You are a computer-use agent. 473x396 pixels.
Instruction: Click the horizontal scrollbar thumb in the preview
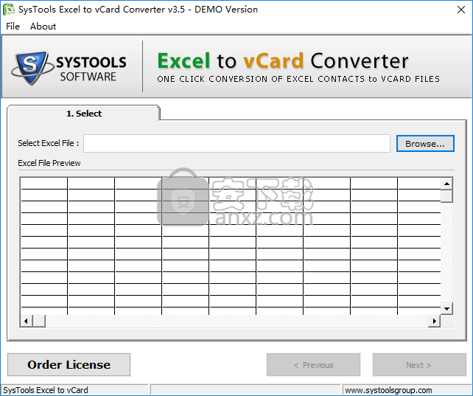point(39,321)
